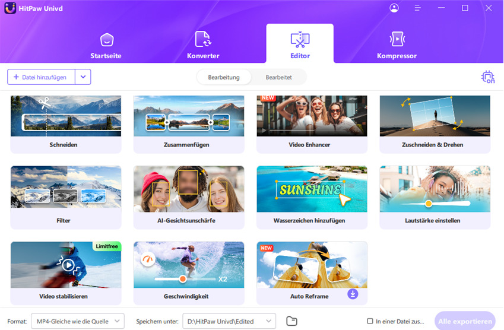504x330 pixels.
Task: Open the output folder icon
Action: tap(291, 321)
